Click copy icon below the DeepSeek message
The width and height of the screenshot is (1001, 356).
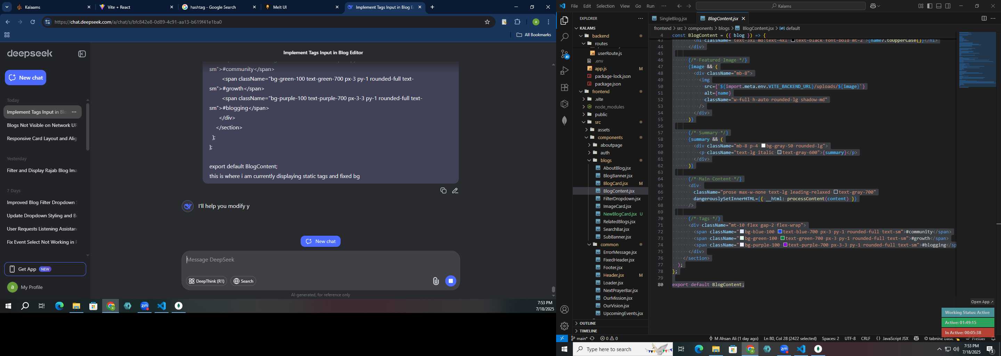[443, 191]
